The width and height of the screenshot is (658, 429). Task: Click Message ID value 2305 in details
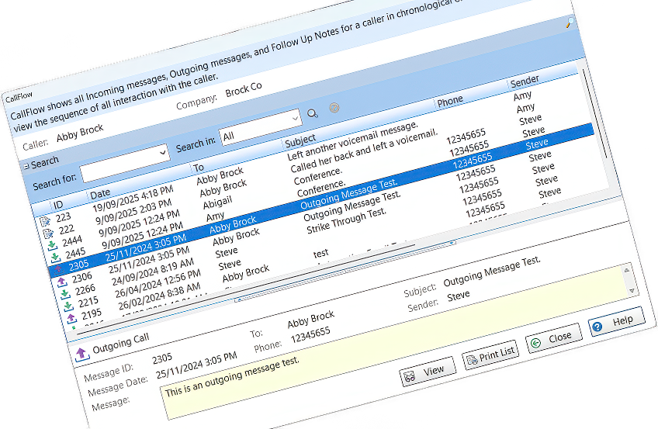click(162, 358)
